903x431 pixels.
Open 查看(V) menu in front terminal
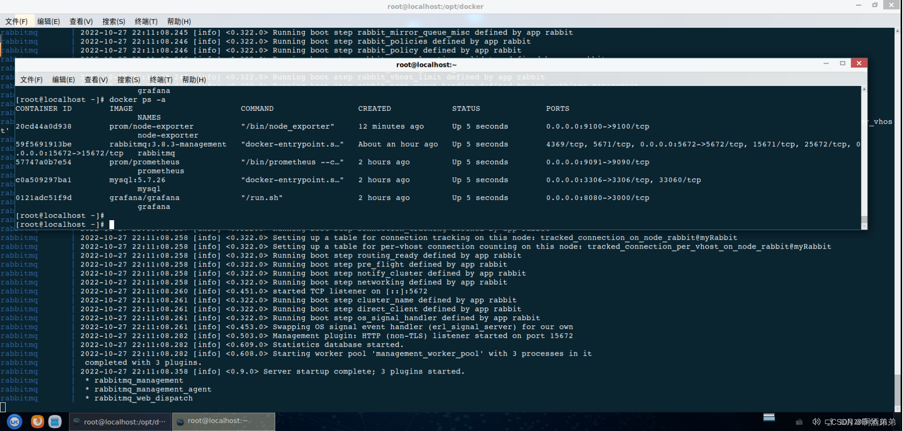pyautogui.click(x=96, y=80)
